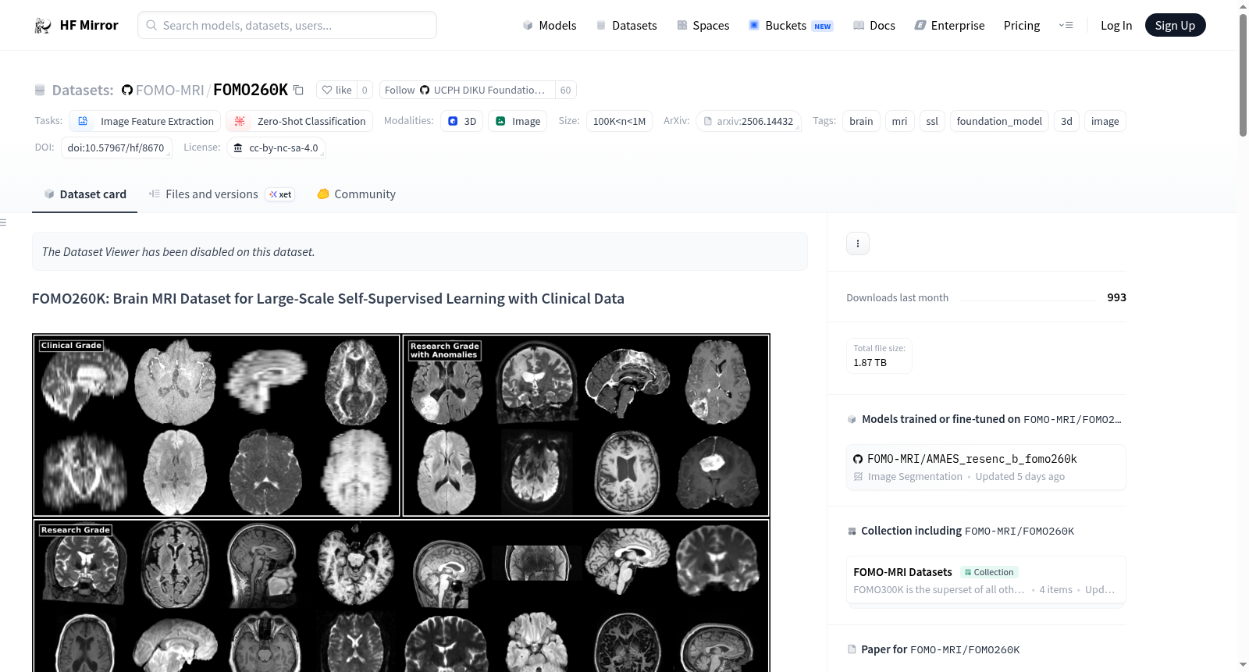Open the Docs navigation link
The height and width of the screenshot is (672, 1249).
coord(874,25)
